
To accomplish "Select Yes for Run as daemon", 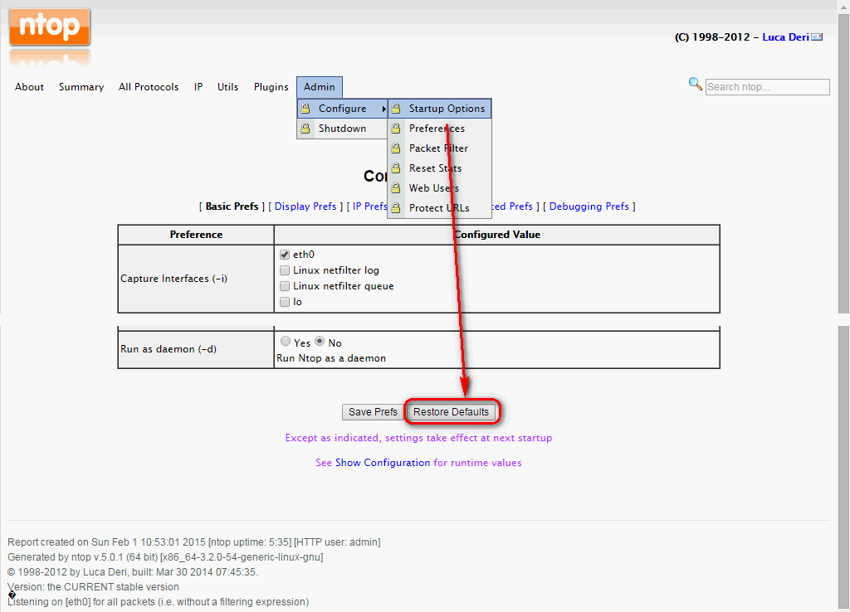I will (286, 341).
